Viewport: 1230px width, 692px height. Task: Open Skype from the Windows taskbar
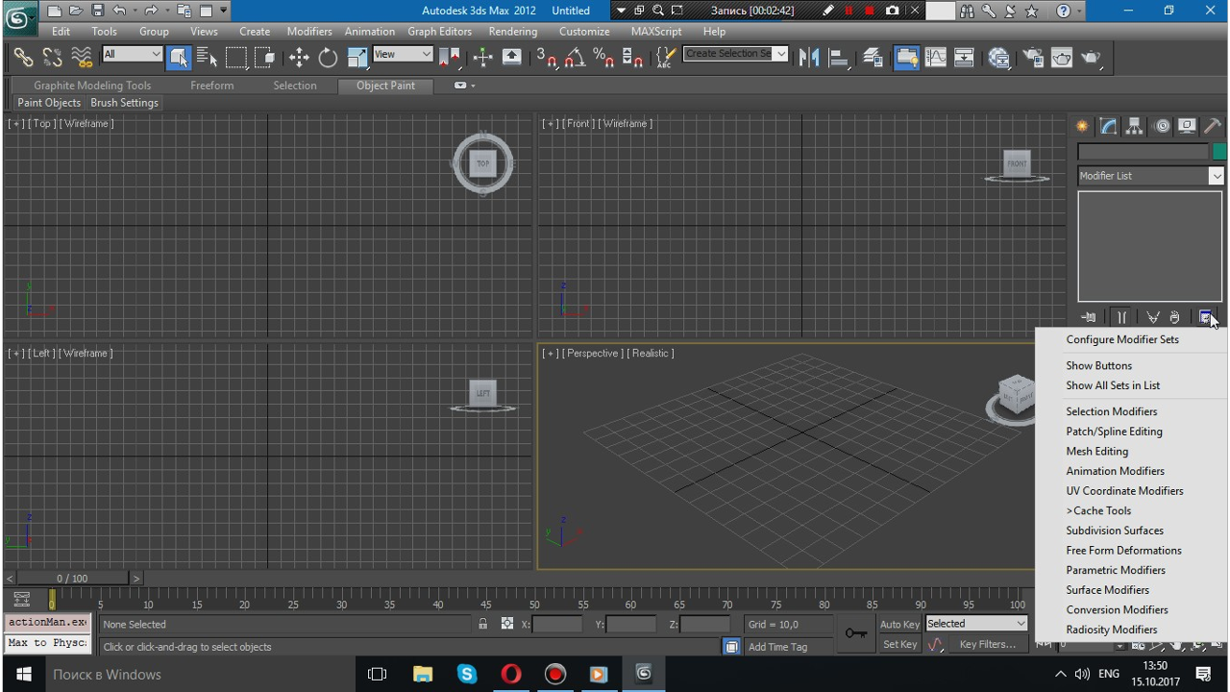pyautogui.click(x=467, y=674)
